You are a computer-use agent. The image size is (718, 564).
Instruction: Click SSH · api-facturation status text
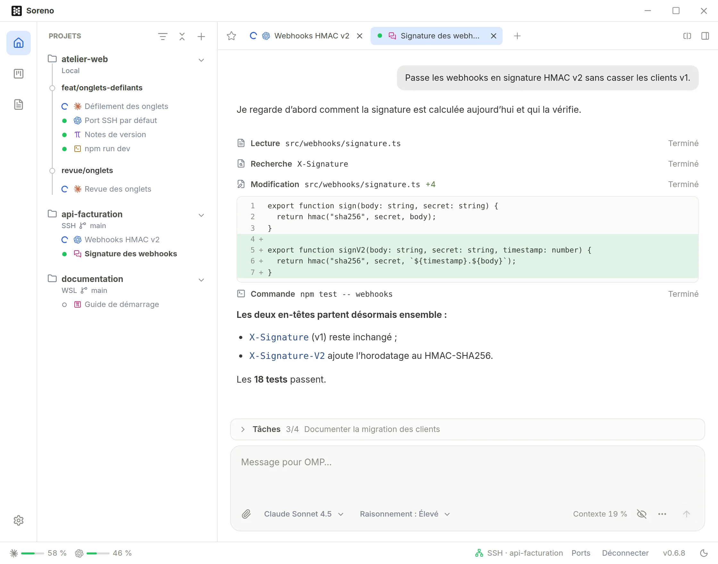(525, 553)
